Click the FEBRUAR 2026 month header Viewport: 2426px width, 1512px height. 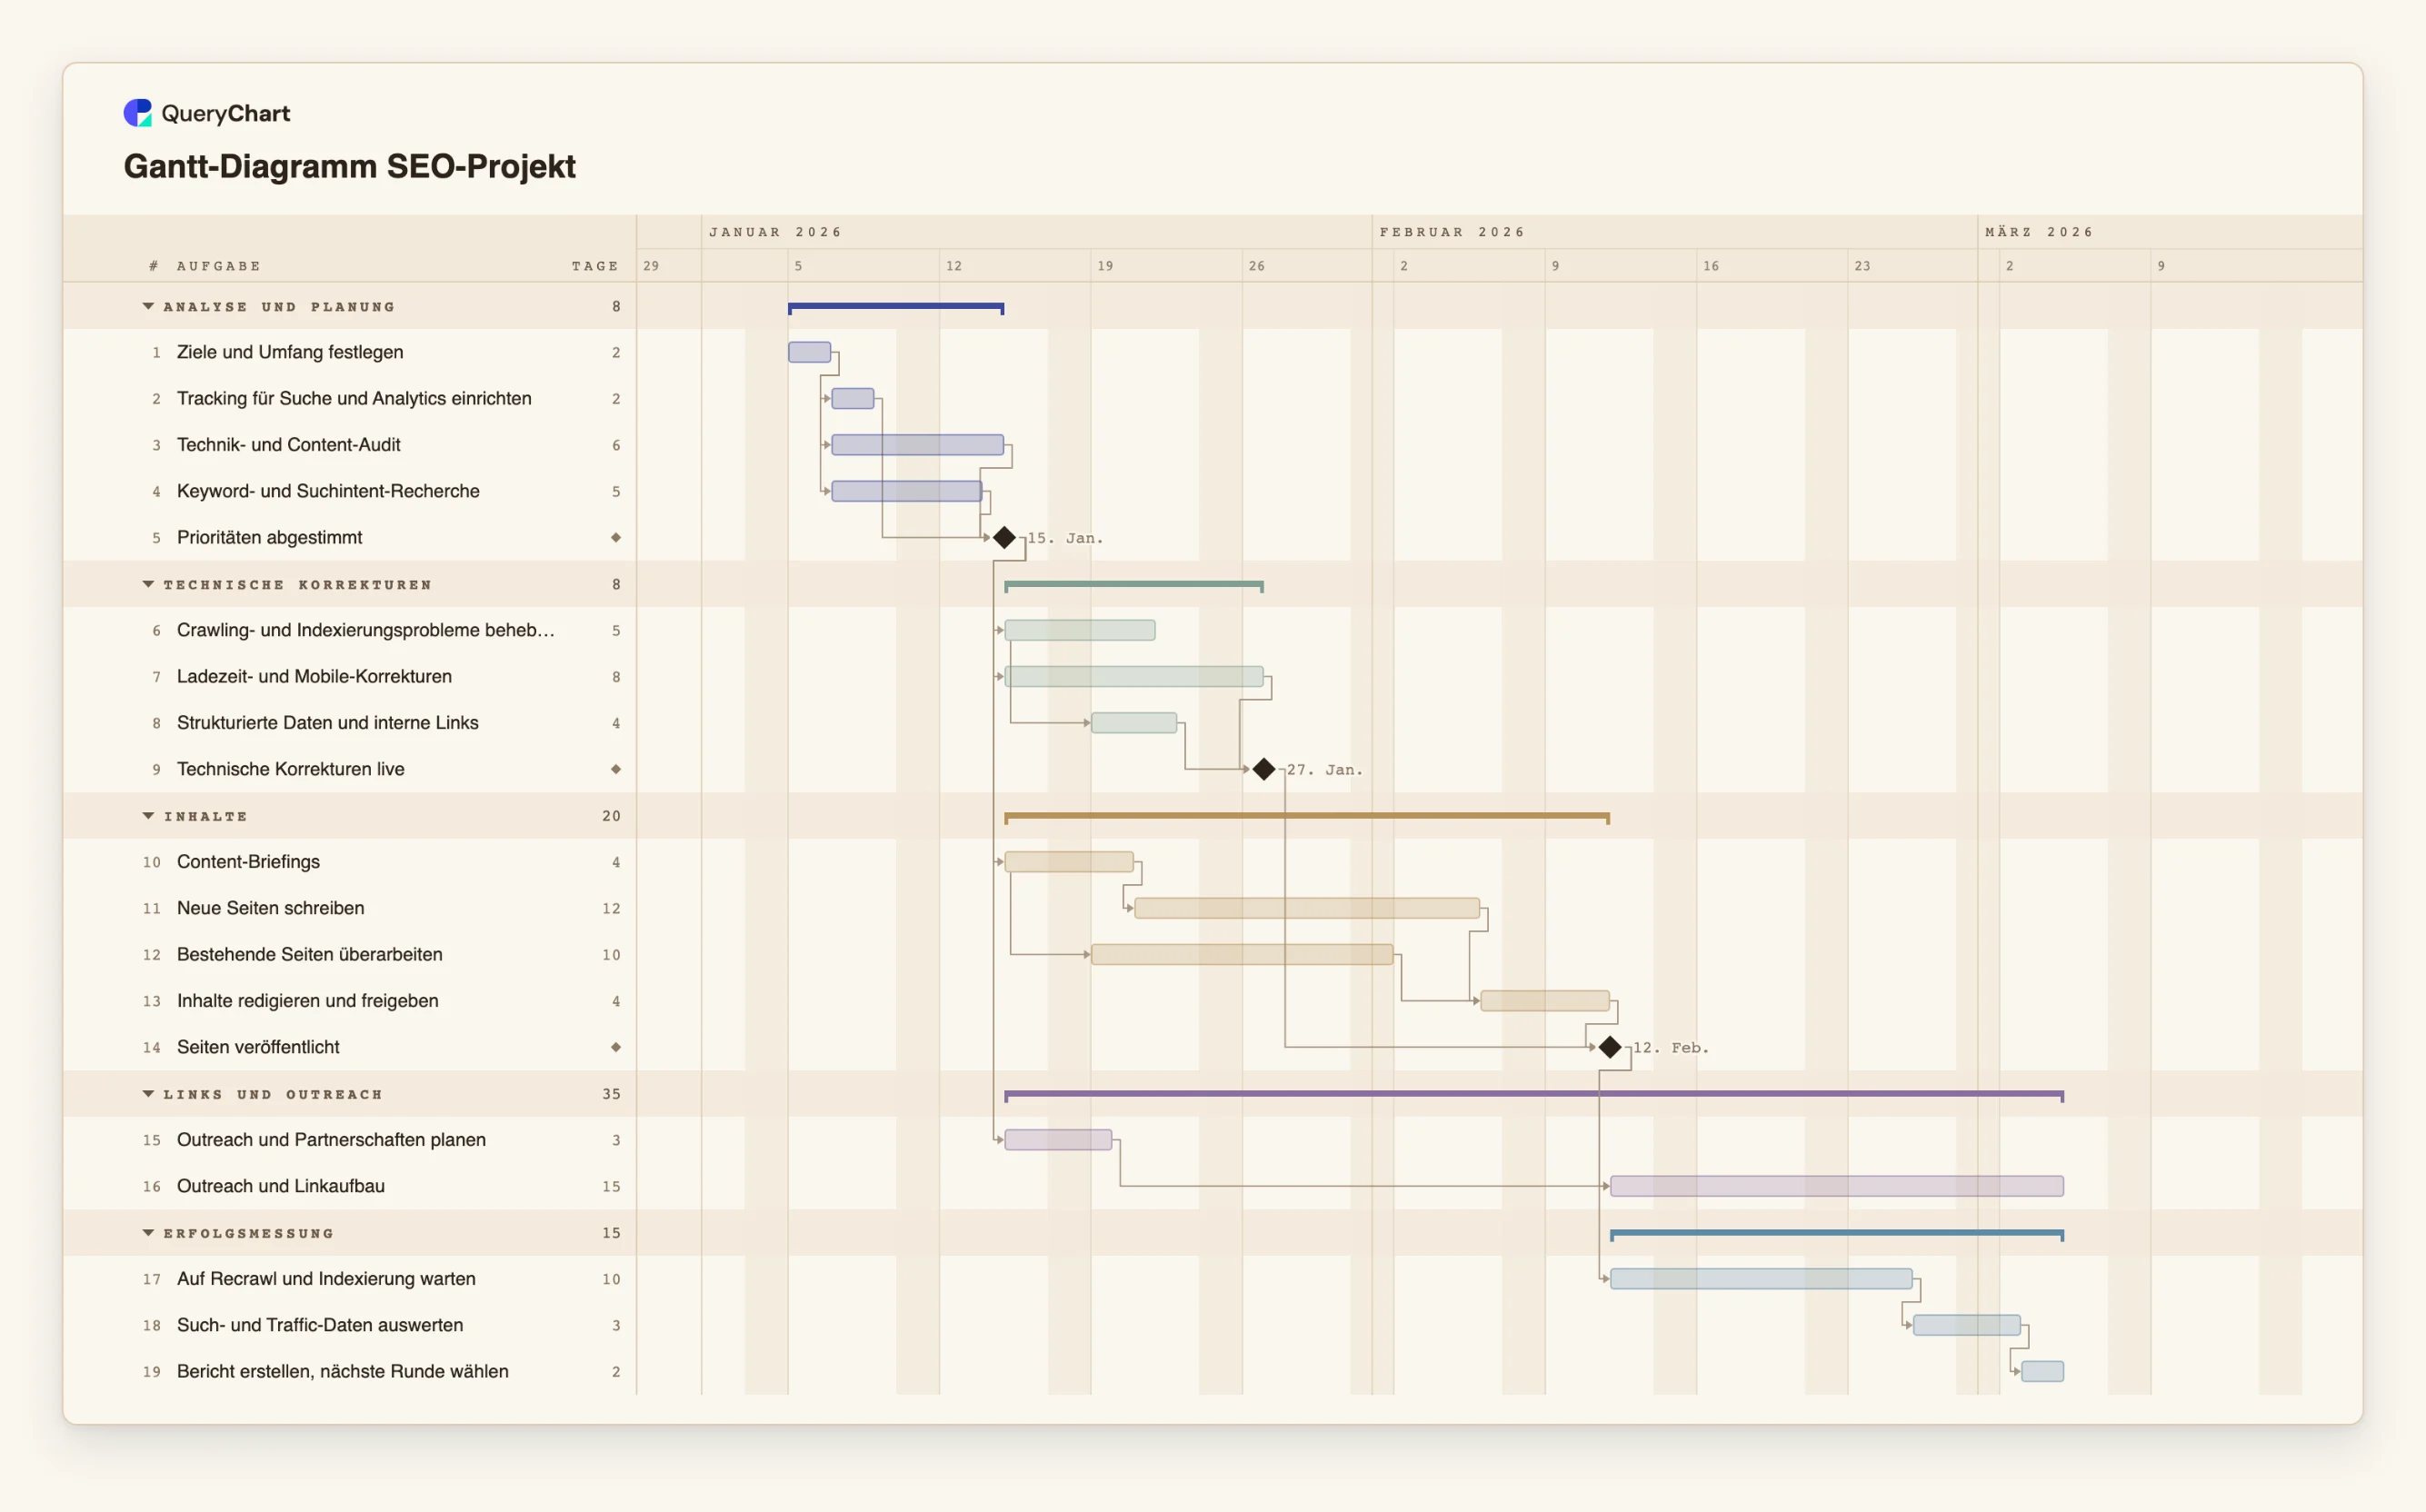click(x=1452, y=232)
